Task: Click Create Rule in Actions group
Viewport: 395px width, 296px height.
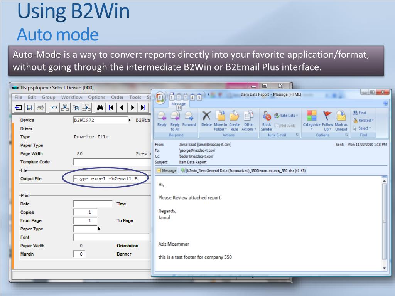Action: [234, 121]
